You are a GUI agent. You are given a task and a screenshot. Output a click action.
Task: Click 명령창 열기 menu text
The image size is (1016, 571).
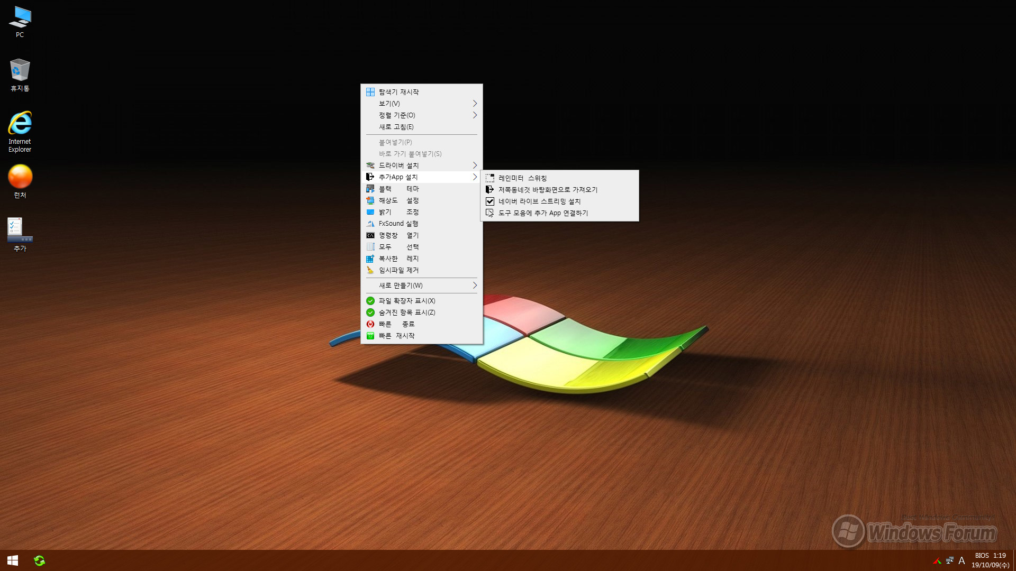tap(398, 235)
